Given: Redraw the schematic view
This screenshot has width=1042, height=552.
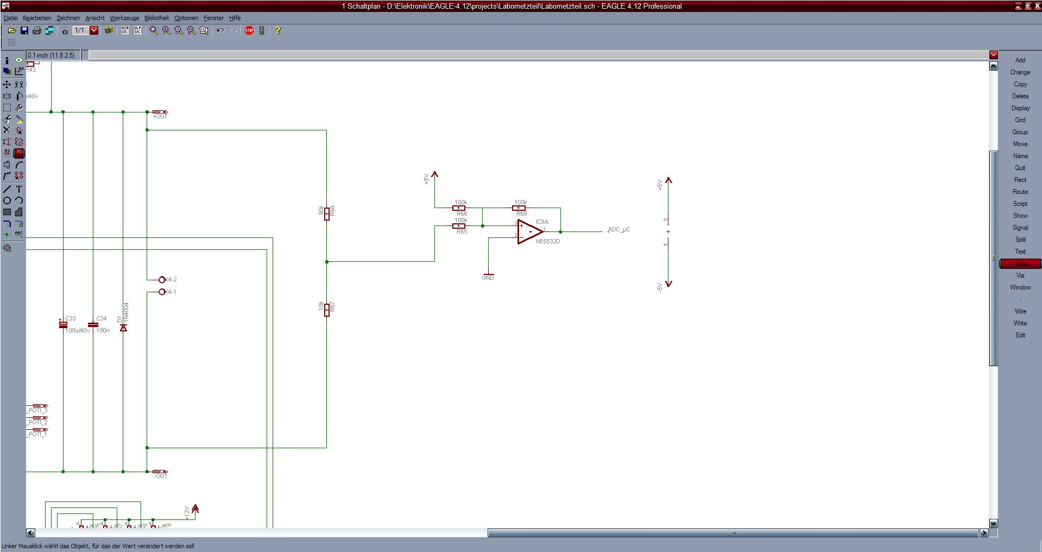Looking at the screenshot, I should 191,30.
